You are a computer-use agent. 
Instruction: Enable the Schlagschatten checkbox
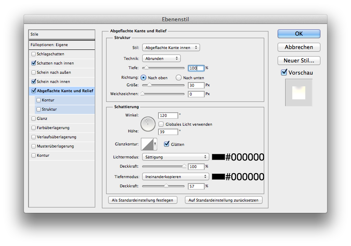click(34, 54)
